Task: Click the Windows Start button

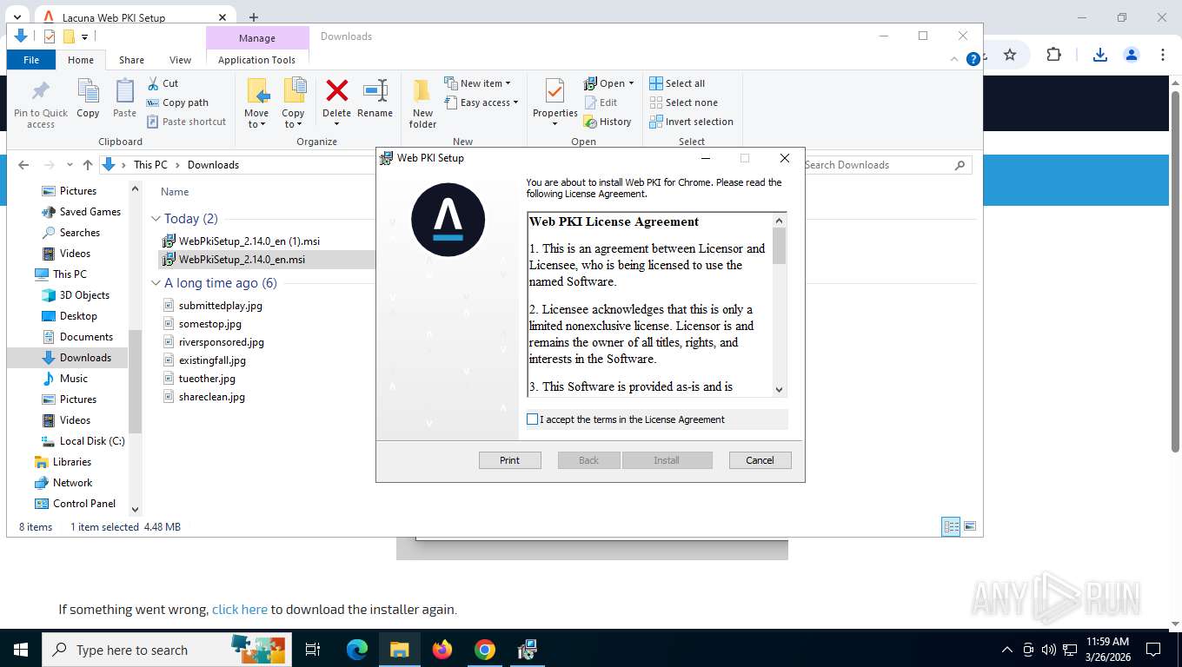Action: tap(20, 650)
